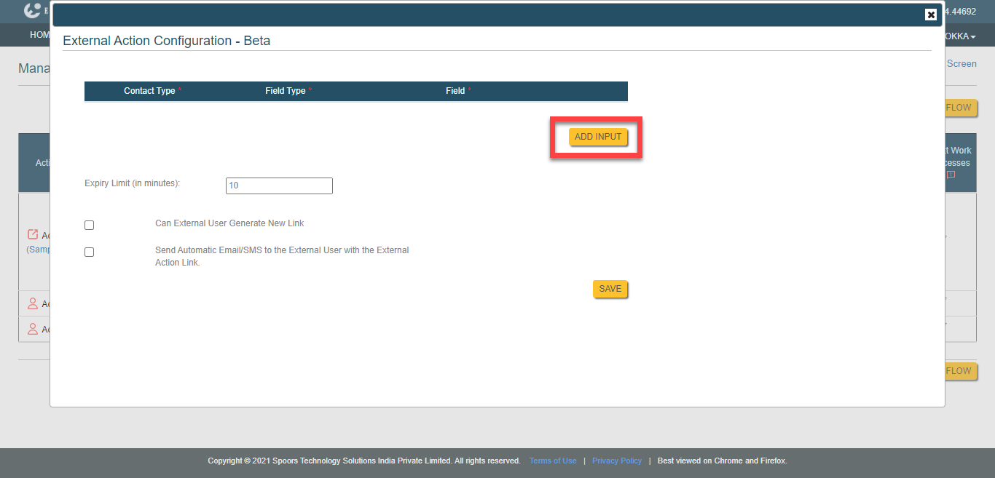
Task: Open the HOME menu item
Action: tap(39, 35)
